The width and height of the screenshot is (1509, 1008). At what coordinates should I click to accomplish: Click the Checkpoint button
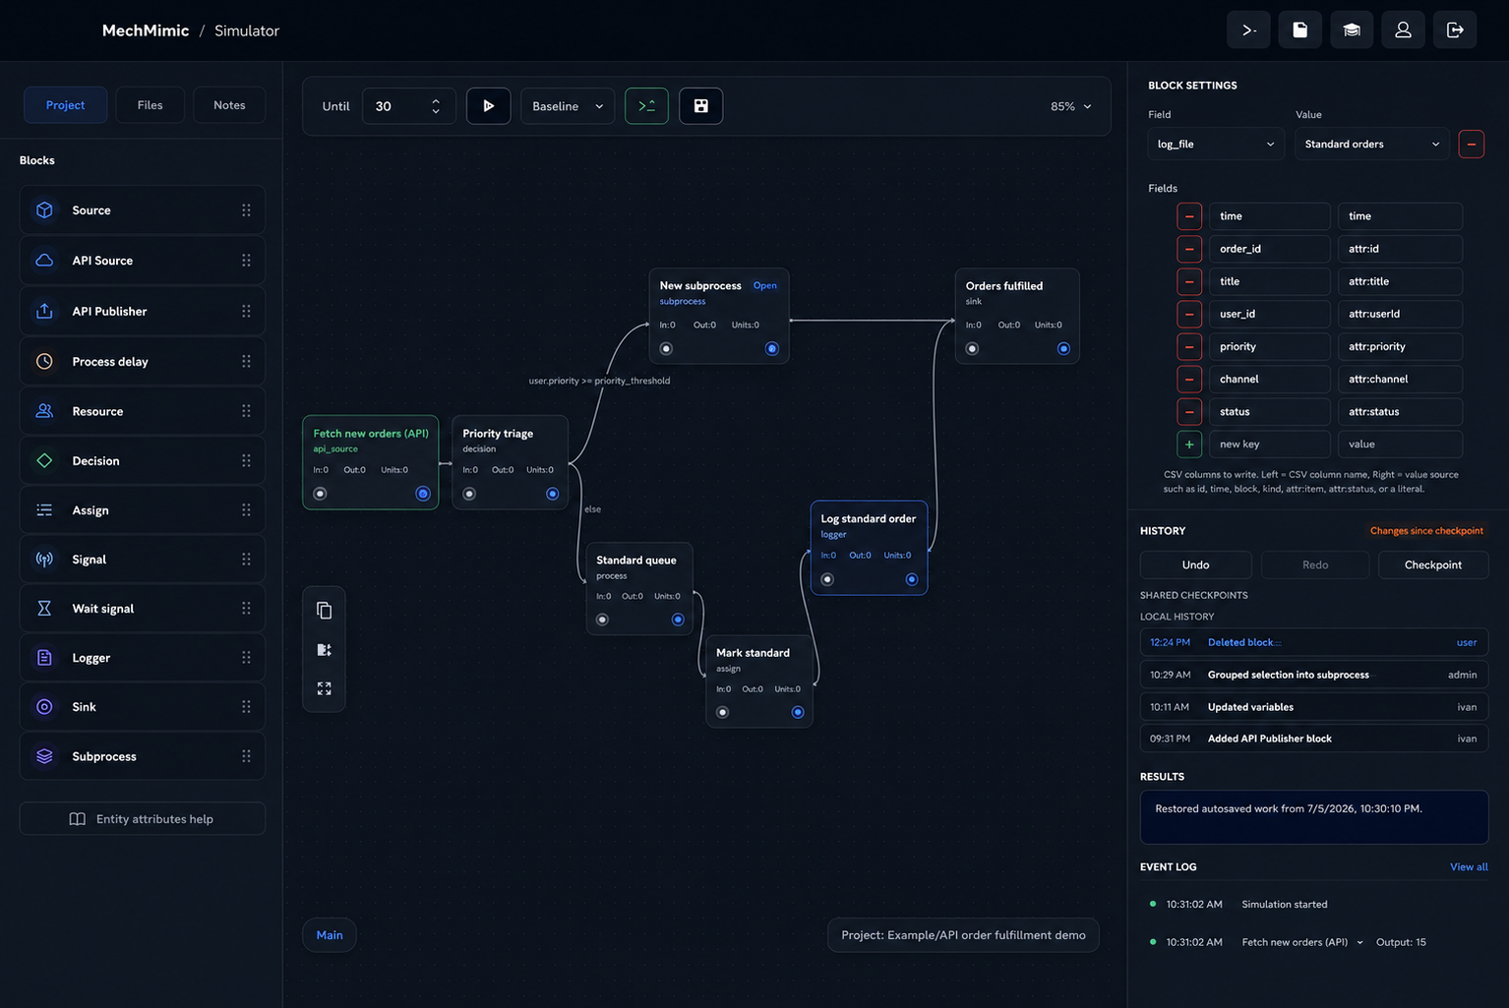(x=1433, y=564)
